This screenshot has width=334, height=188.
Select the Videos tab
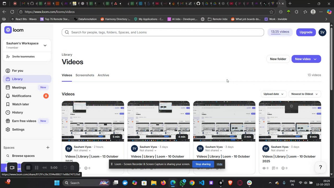[x=67, y=75]
